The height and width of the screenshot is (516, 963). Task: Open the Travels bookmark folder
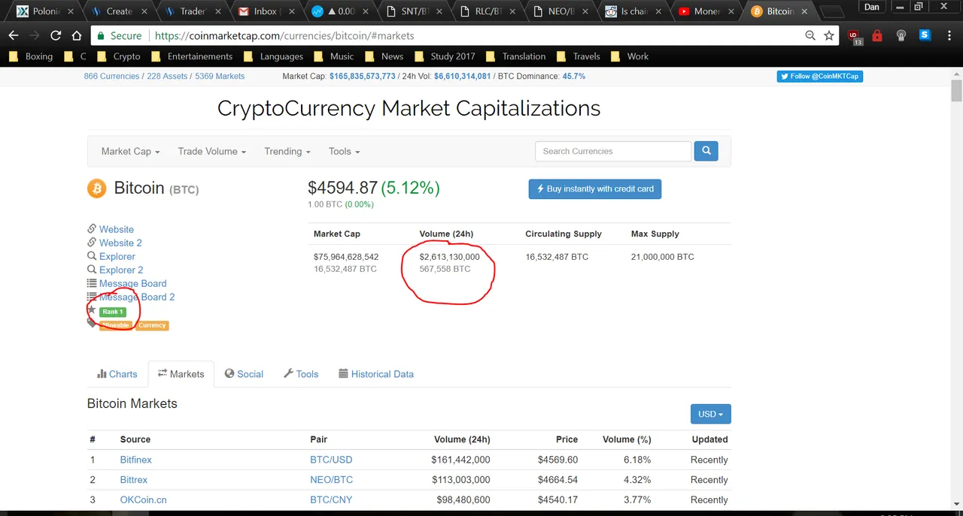click(x=579, y=56)
